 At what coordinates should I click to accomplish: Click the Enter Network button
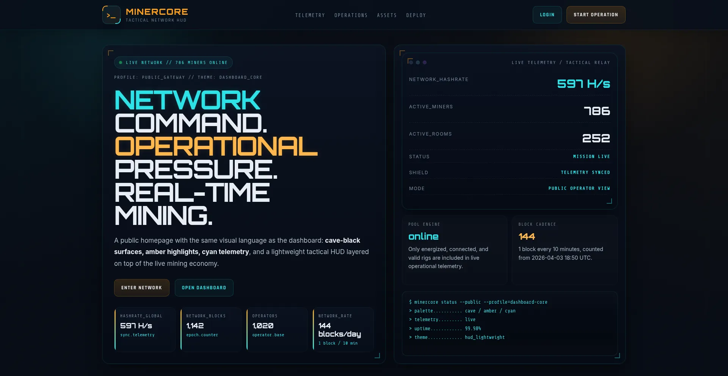[141, 288]
